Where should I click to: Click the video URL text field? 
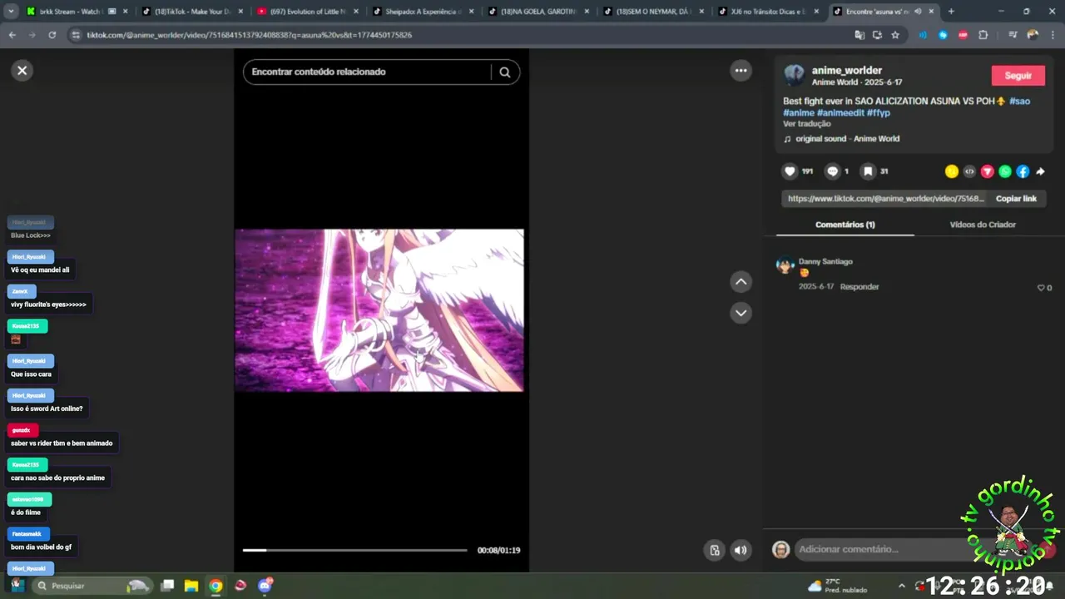pyautogui.click(x=885, y=199)
